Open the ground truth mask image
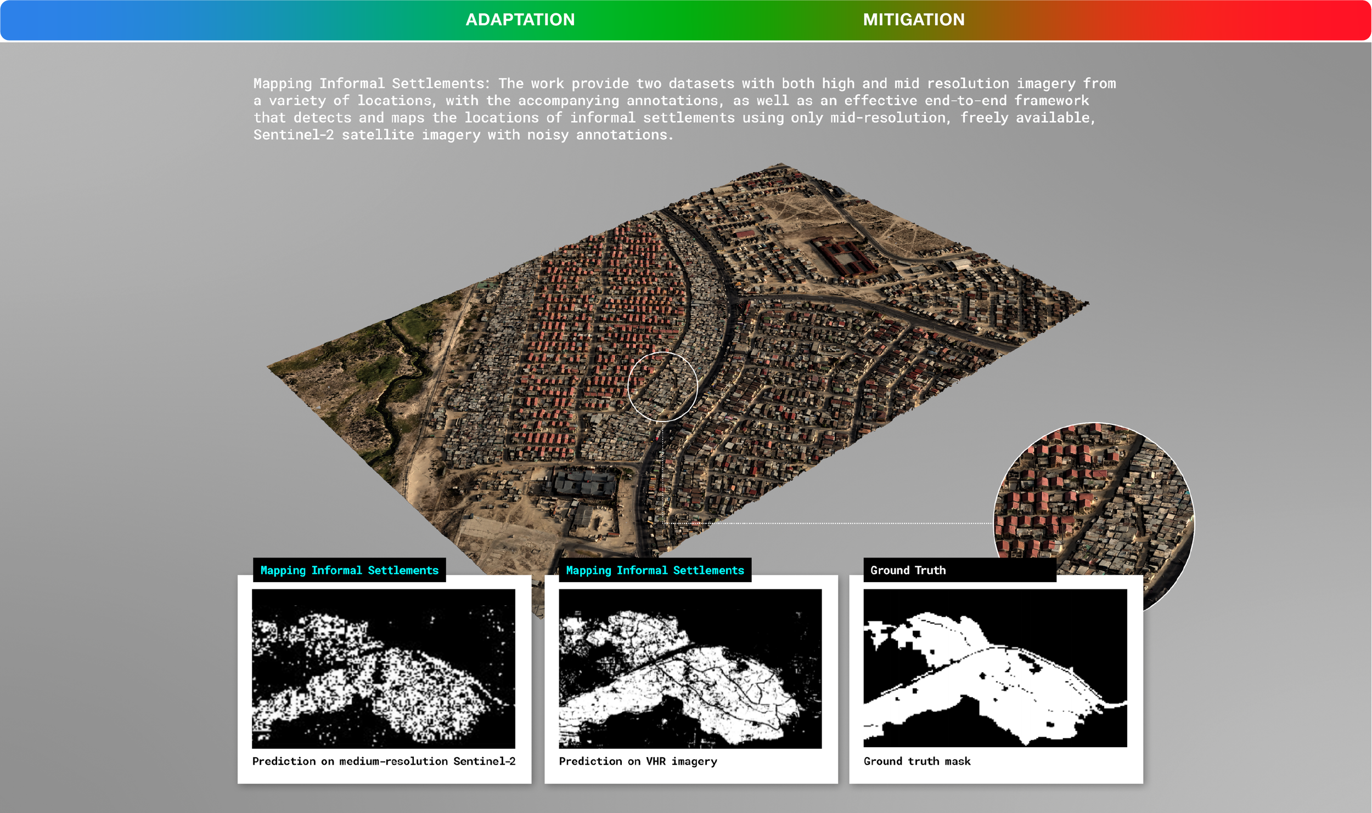Viewport: 1372px width, 813px height. (995, 668)
